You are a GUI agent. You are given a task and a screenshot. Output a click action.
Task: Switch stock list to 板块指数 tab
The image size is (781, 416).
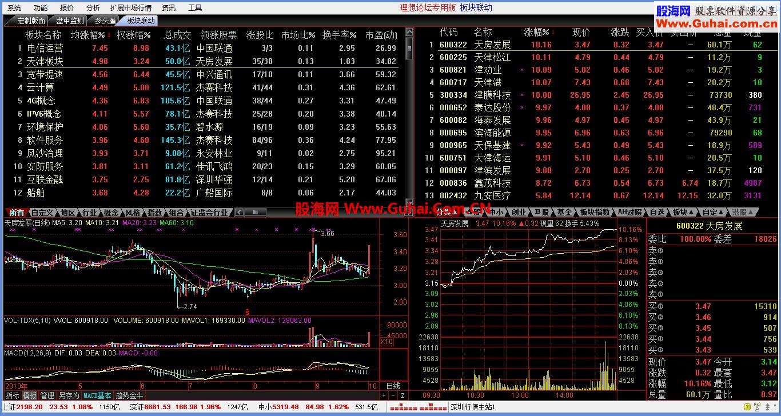[595, 212]
